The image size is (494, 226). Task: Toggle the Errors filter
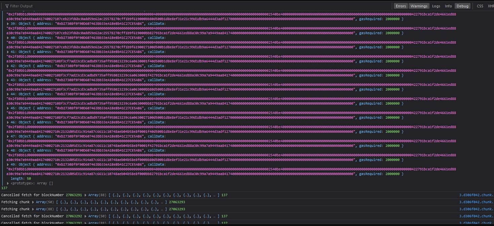coord(401,6)
